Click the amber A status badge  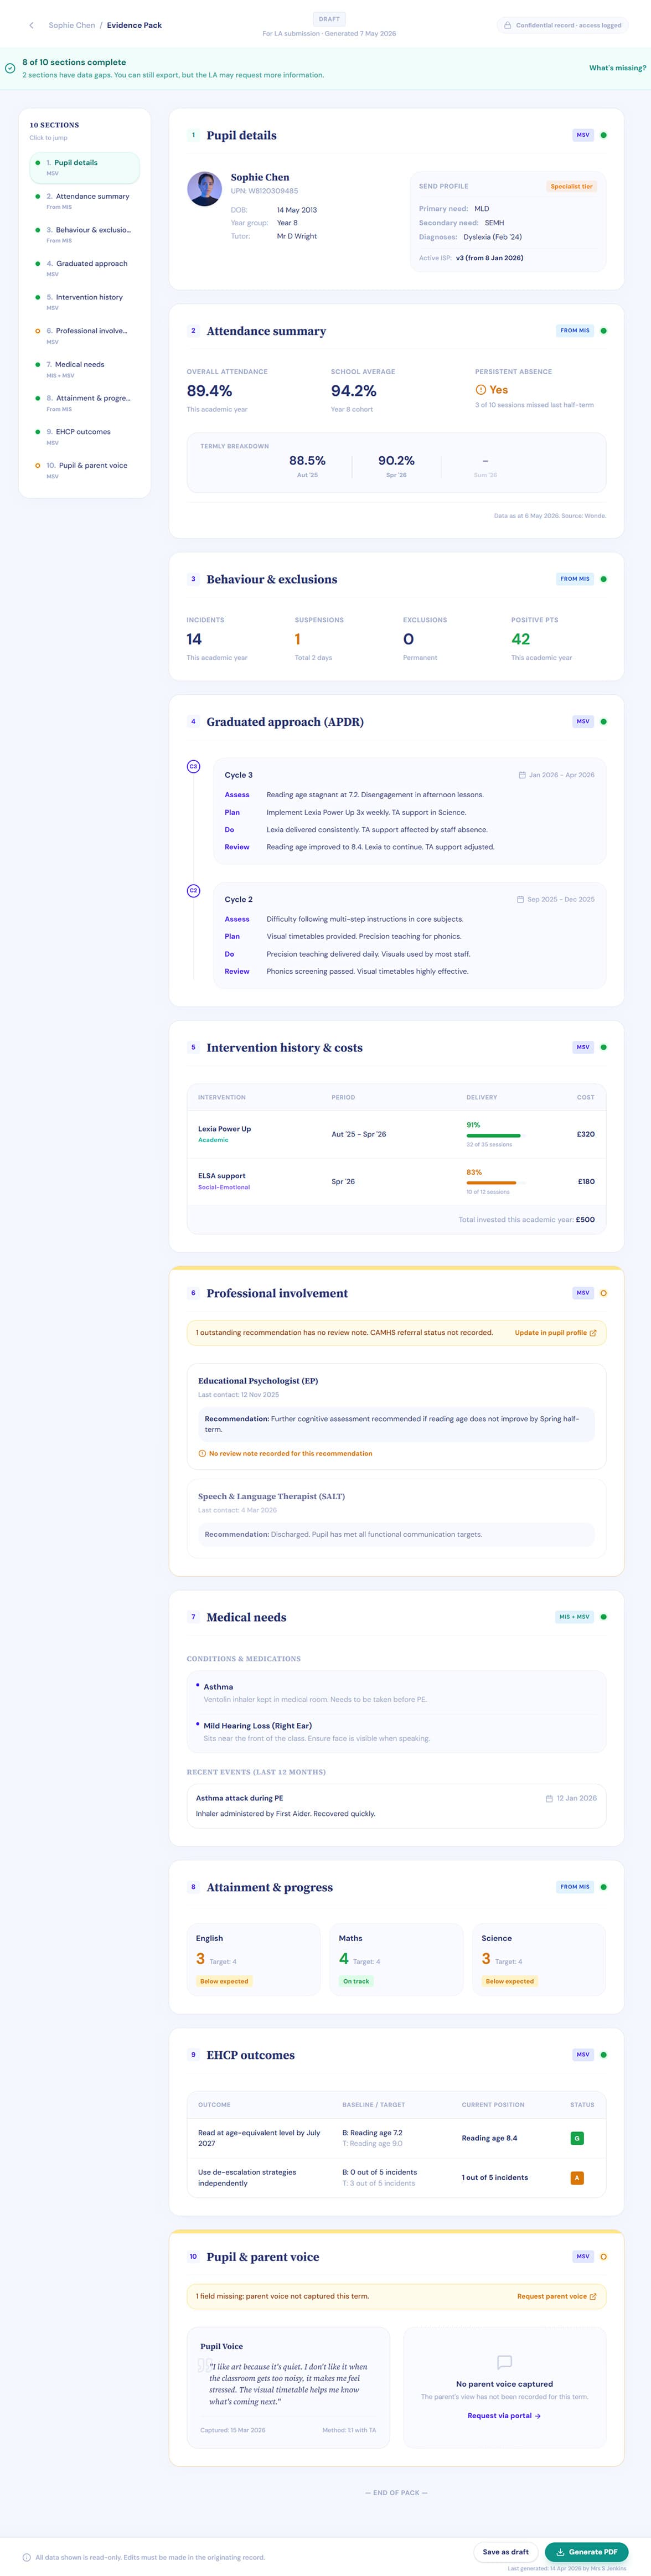tap(577, 2177)
